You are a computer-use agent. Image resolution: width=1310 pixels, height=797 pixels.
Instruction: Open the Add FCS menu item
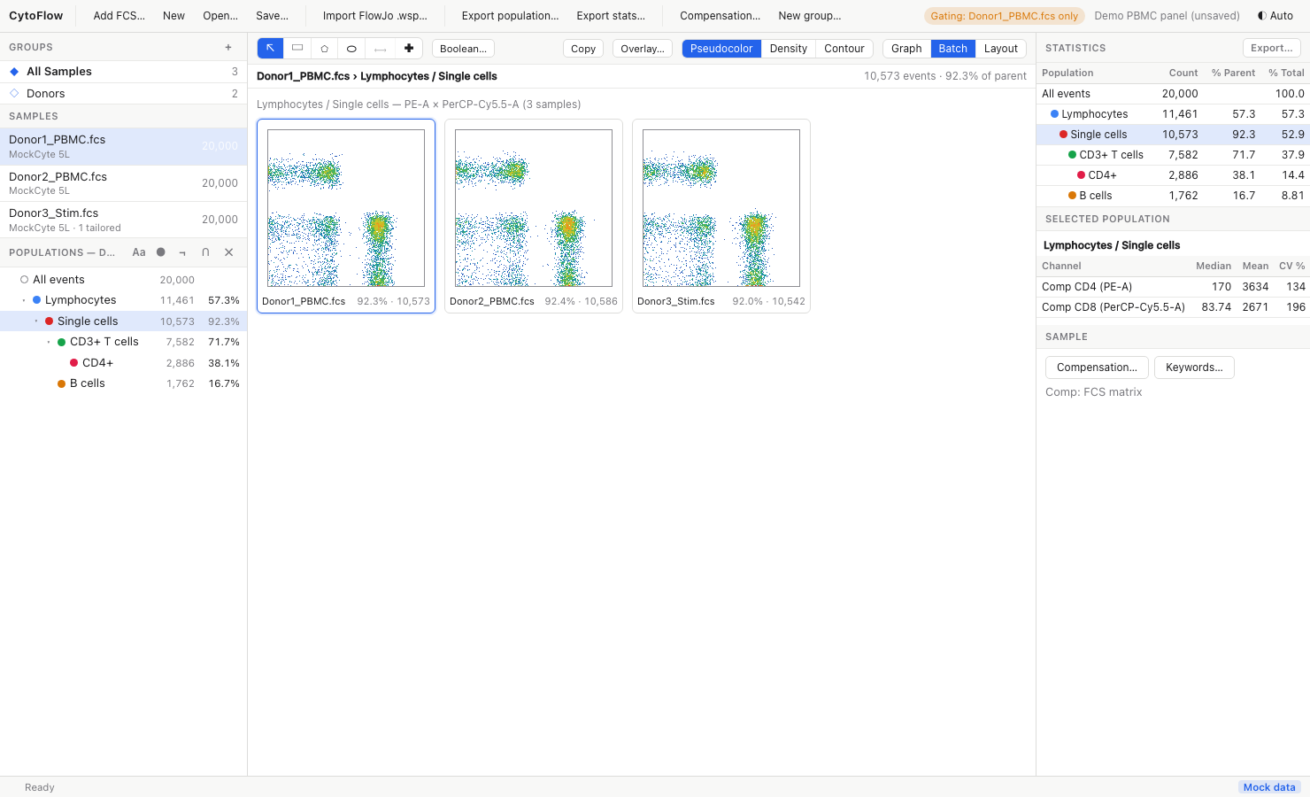tap(119, 16)
